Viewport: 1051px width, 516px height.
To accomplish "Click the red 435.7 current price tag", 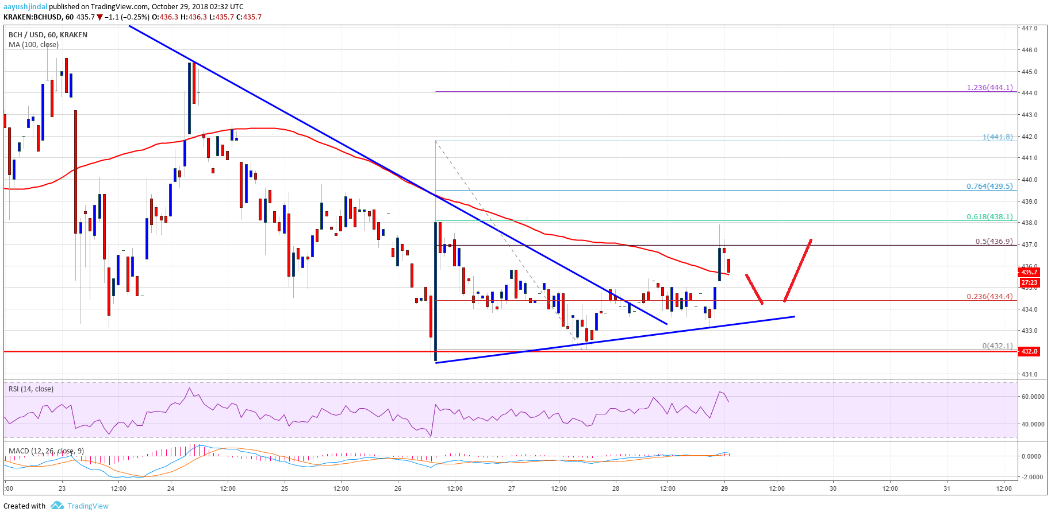I will tap(1029, 272).
